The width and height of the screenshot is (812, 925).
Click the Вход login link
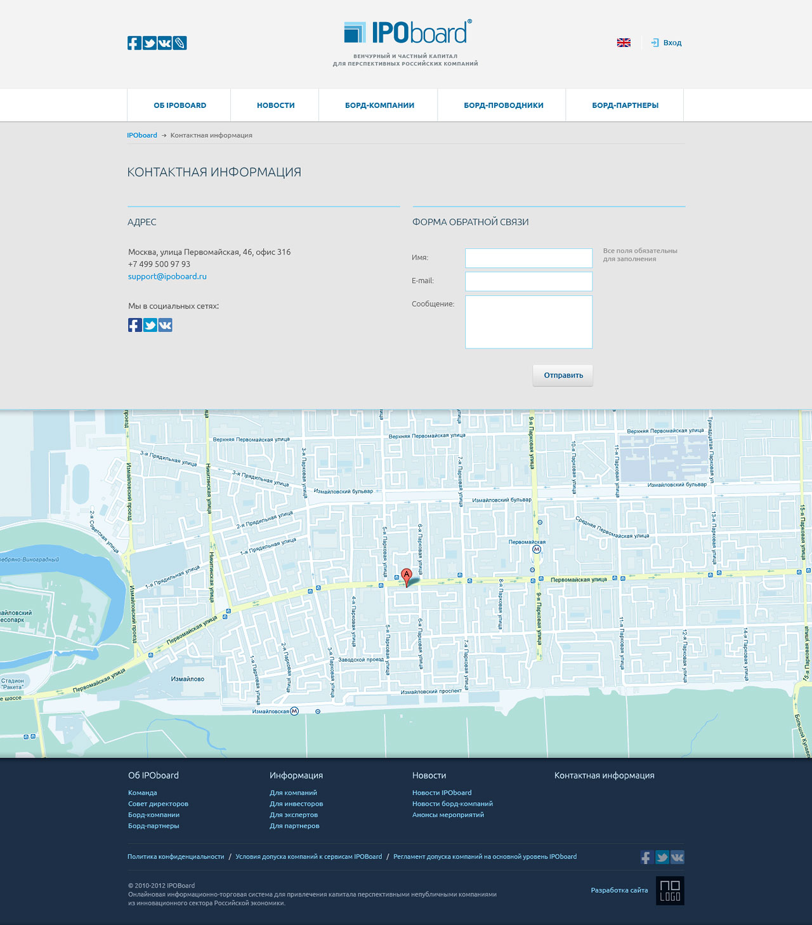point(672,43)
